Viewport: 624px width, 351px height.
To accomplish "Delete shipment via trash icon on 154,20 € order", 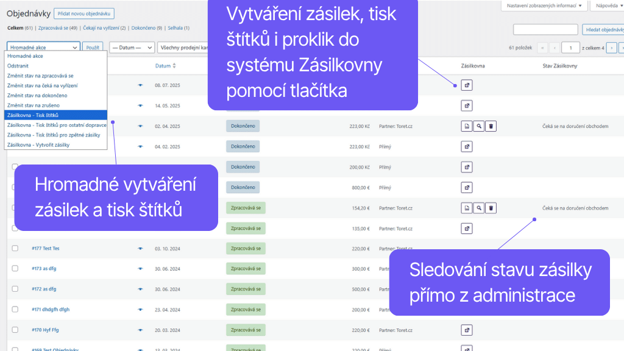I will click(491, 208).
